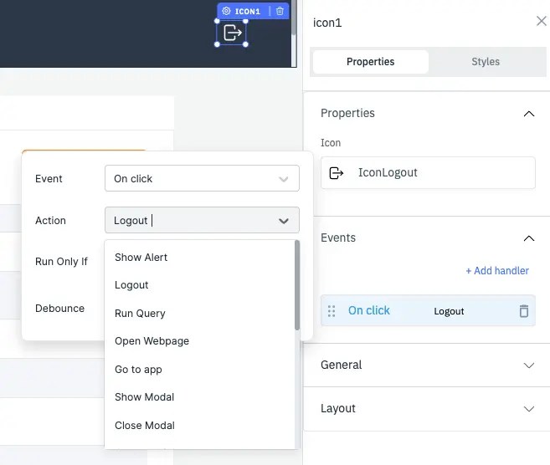Collapse the Properties section

coord(528,114)
